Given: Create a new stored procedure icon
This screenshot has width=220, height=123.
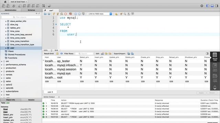Looking at the screenshot, I should click(x=33, y=6).
